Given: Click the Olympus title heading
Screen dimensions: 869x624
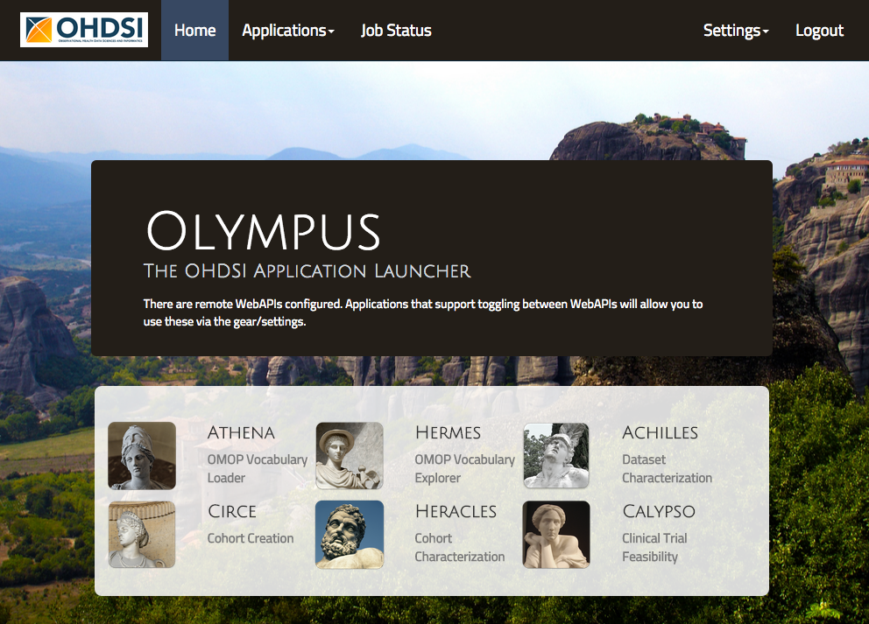Looking at the screenshot, I should [x=263, y=233].
